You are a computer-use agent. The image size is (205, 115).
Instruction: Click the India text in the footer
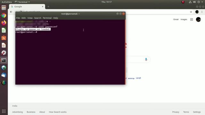pos(15,106)
